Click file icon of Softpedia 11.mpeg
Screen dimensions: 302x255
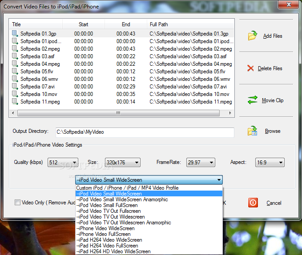tap(15, 102)
